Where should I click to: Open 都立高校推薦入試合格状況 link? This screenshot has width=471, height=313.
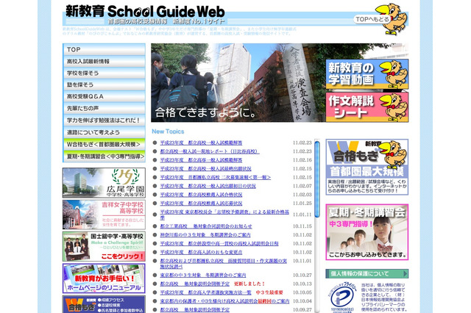(x=201, y=195)
